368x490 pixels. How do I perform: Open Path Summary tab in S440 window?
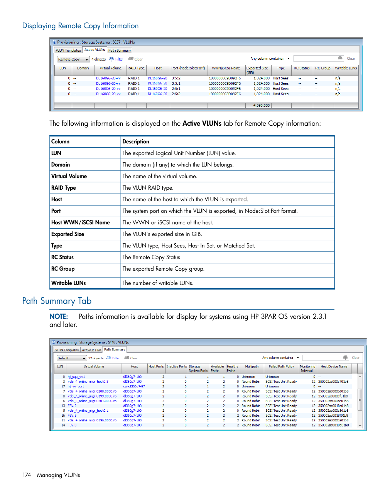coord(115,350)
